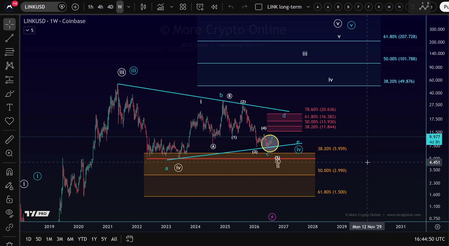Open the LINK long-term layout dropdown

tap(308, 7)
